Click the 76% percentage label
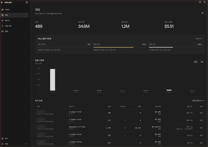Screen dimensions: 208x147 click(144, 44)
